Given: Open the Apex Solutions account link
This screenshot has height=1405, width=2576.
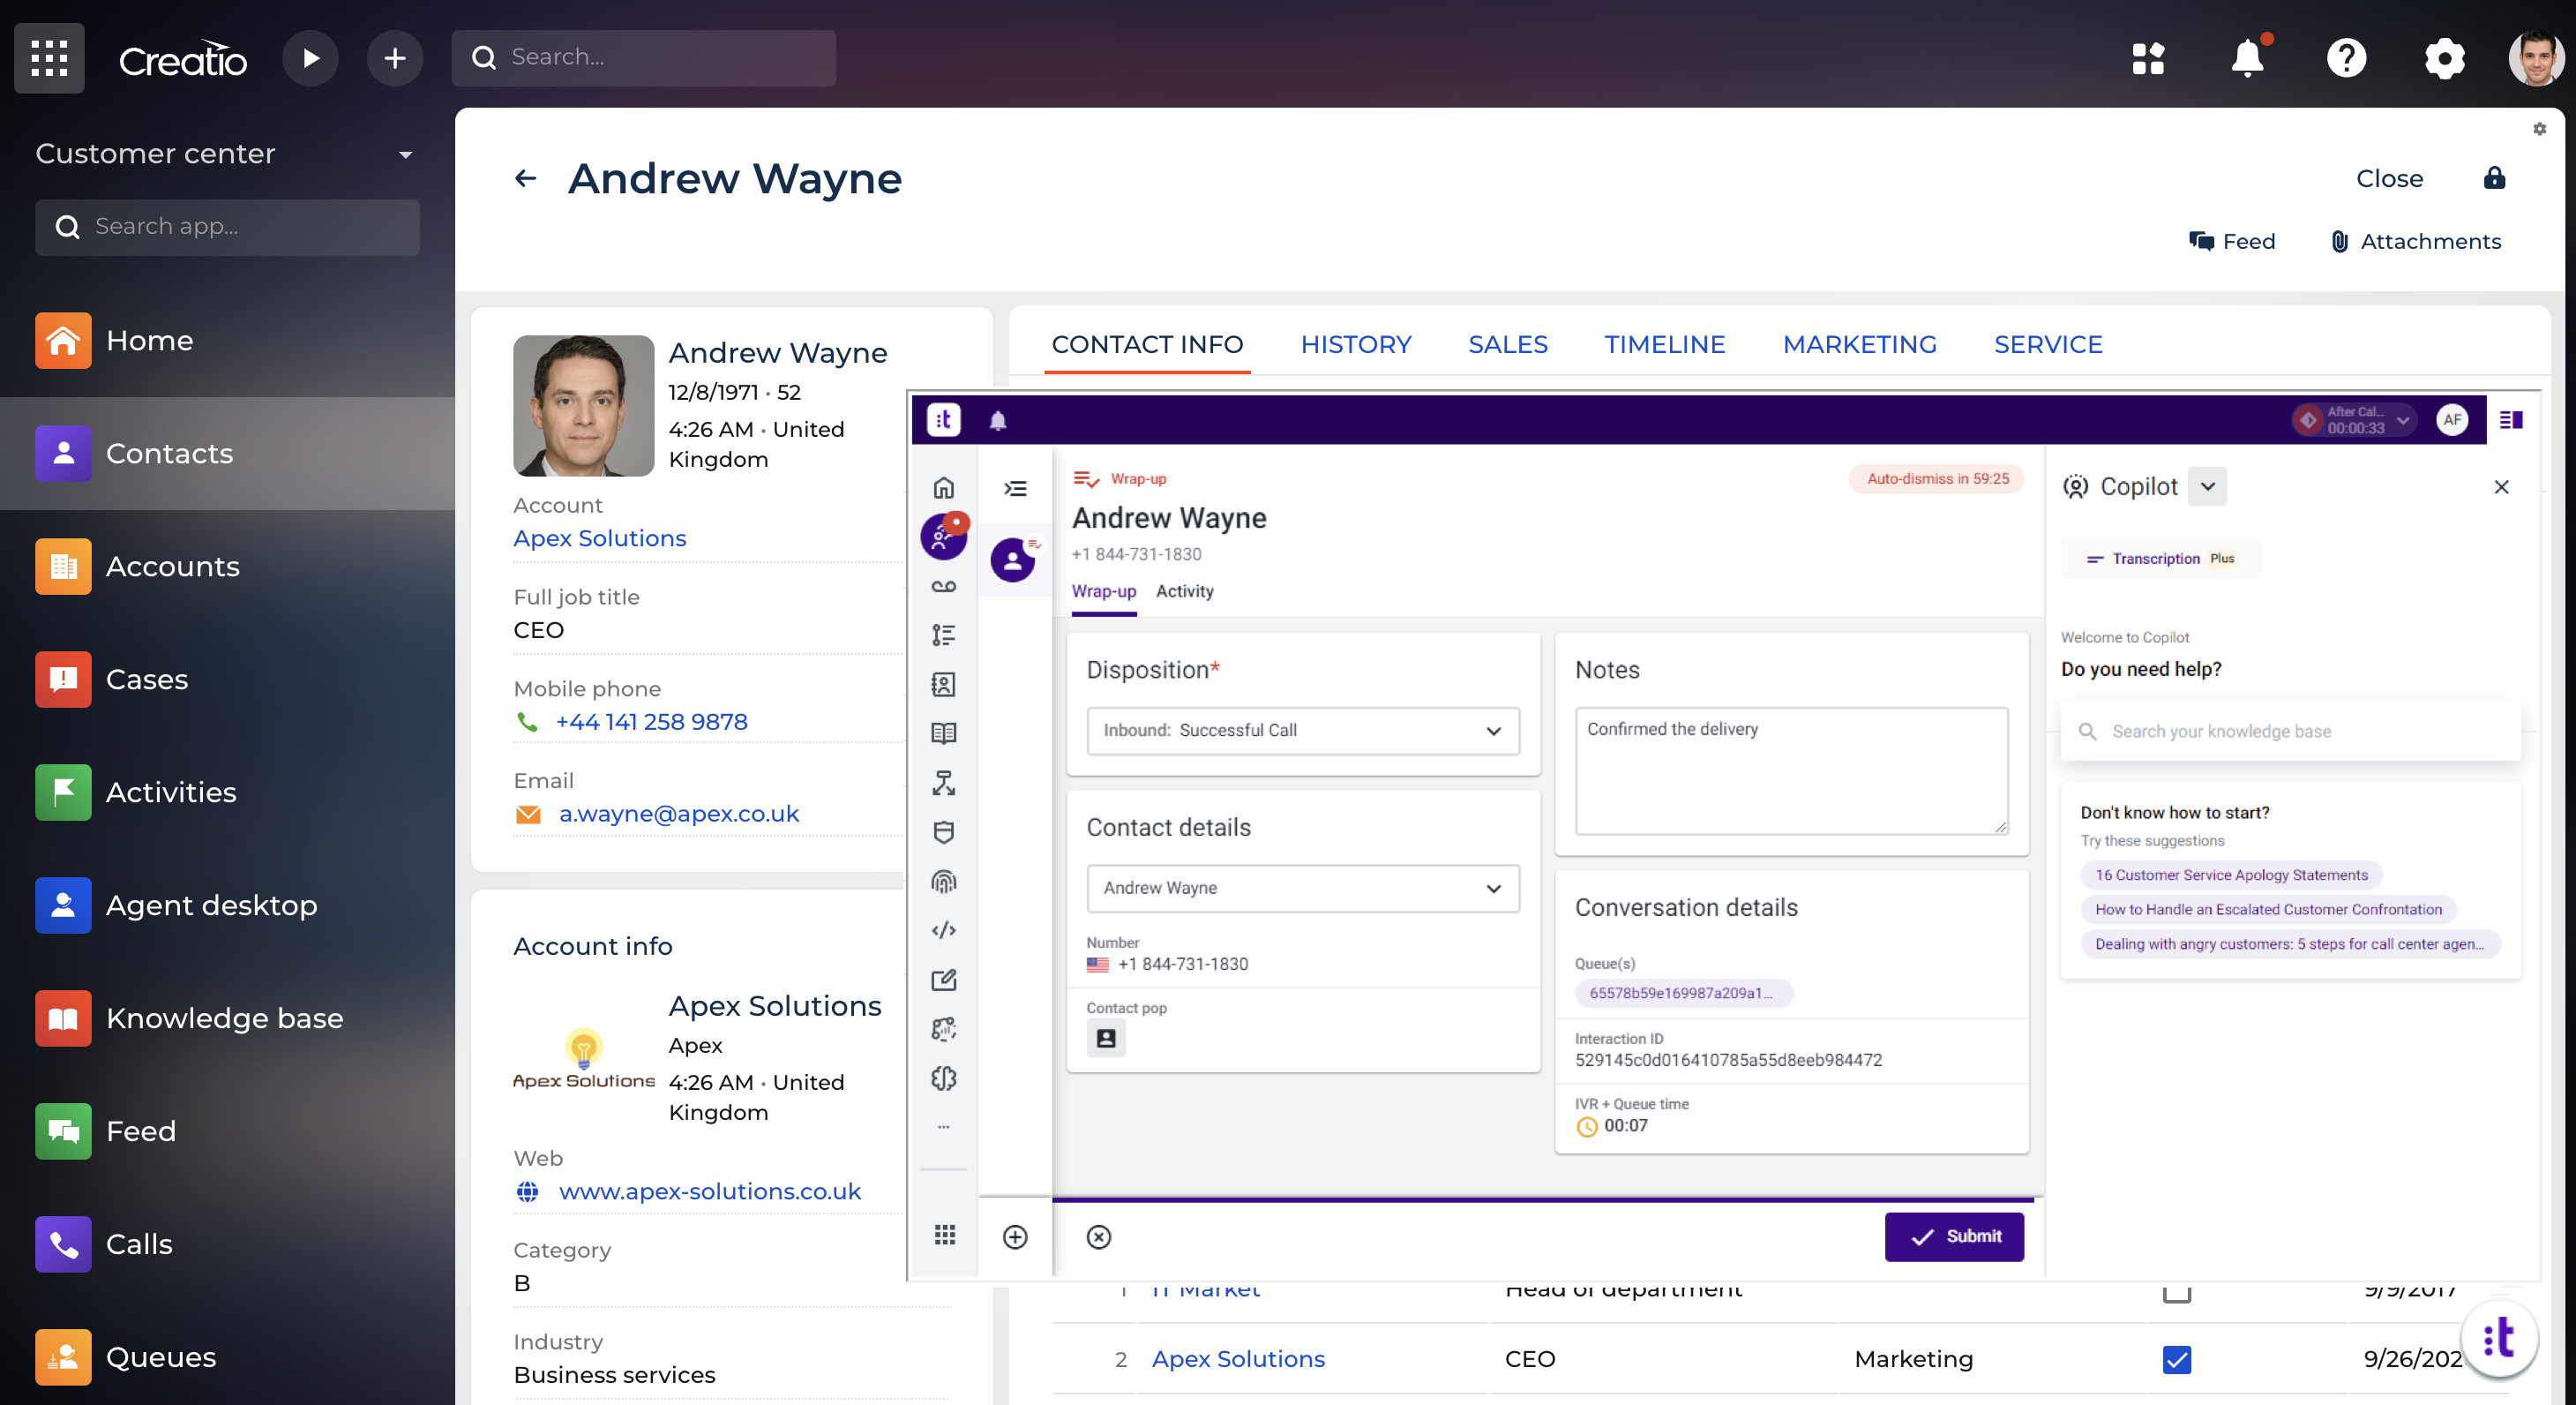Looking at the screenshot, I should [x=599, y=538].
